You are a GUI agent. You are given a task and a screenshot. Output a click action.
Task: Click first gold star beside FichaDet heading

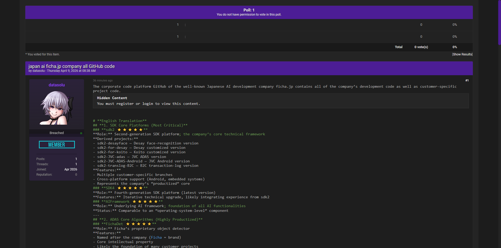click(x=128, y=224)
